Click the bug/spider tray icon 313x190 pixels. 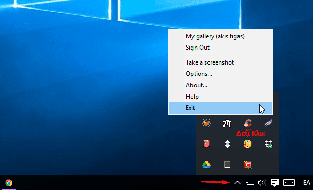pos(206,123)
